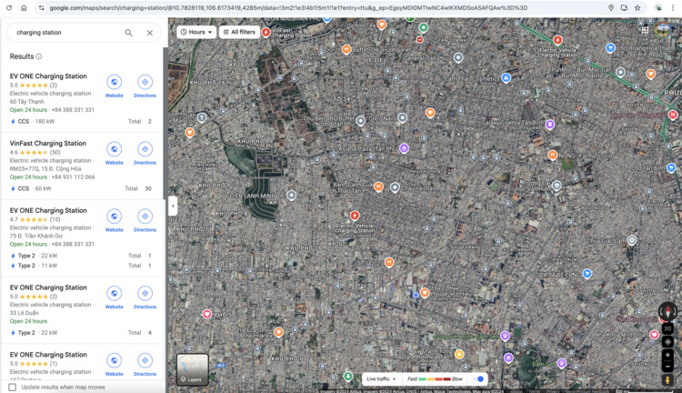Open the first EV ONE Charging Station result
The height and width of the screenshot is (393, 682).
(48, 76)
